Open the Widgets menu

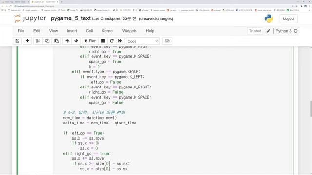click(130, 31)
